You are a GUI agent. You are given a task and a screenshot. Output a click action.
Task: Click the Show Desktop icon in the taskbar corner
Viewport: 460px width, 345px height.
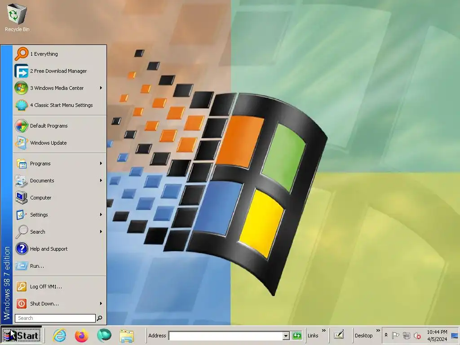tap(455, 335)
